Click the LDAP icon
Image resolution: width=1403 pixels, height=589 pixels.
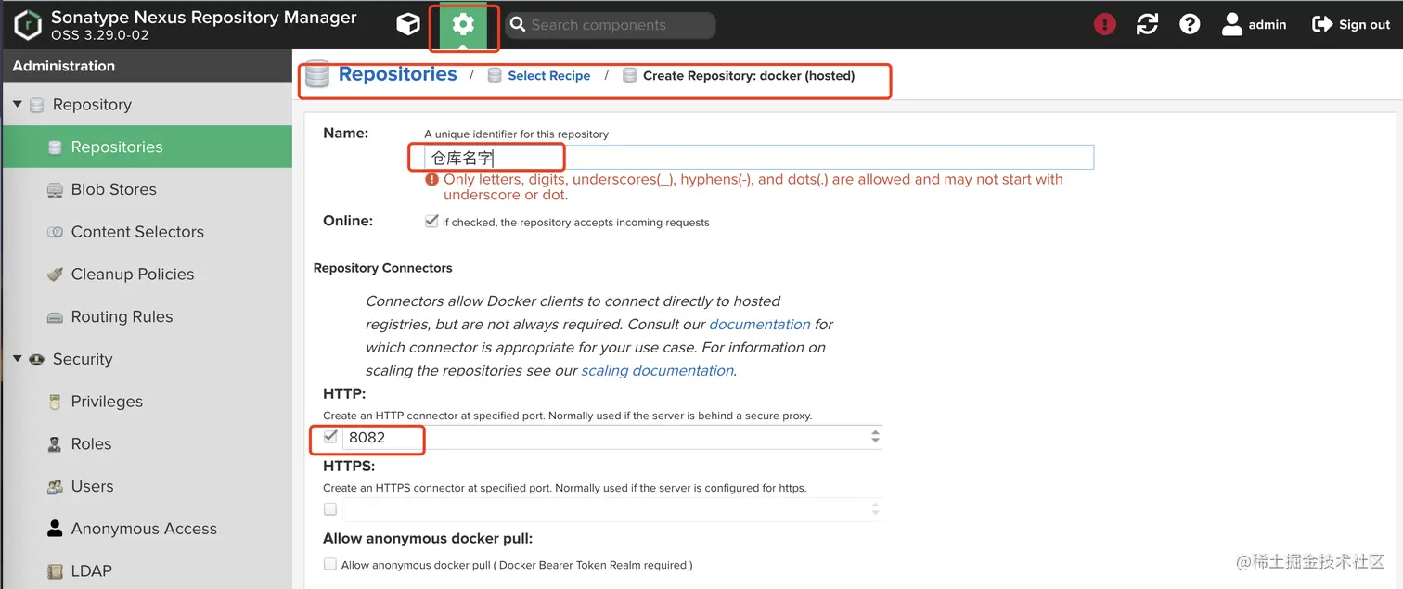point(55,571)
